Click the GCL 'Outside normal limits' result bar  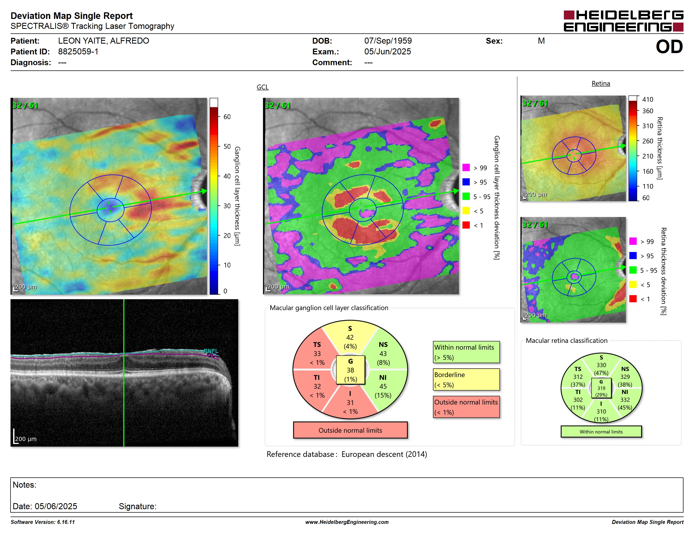[350, 430]
